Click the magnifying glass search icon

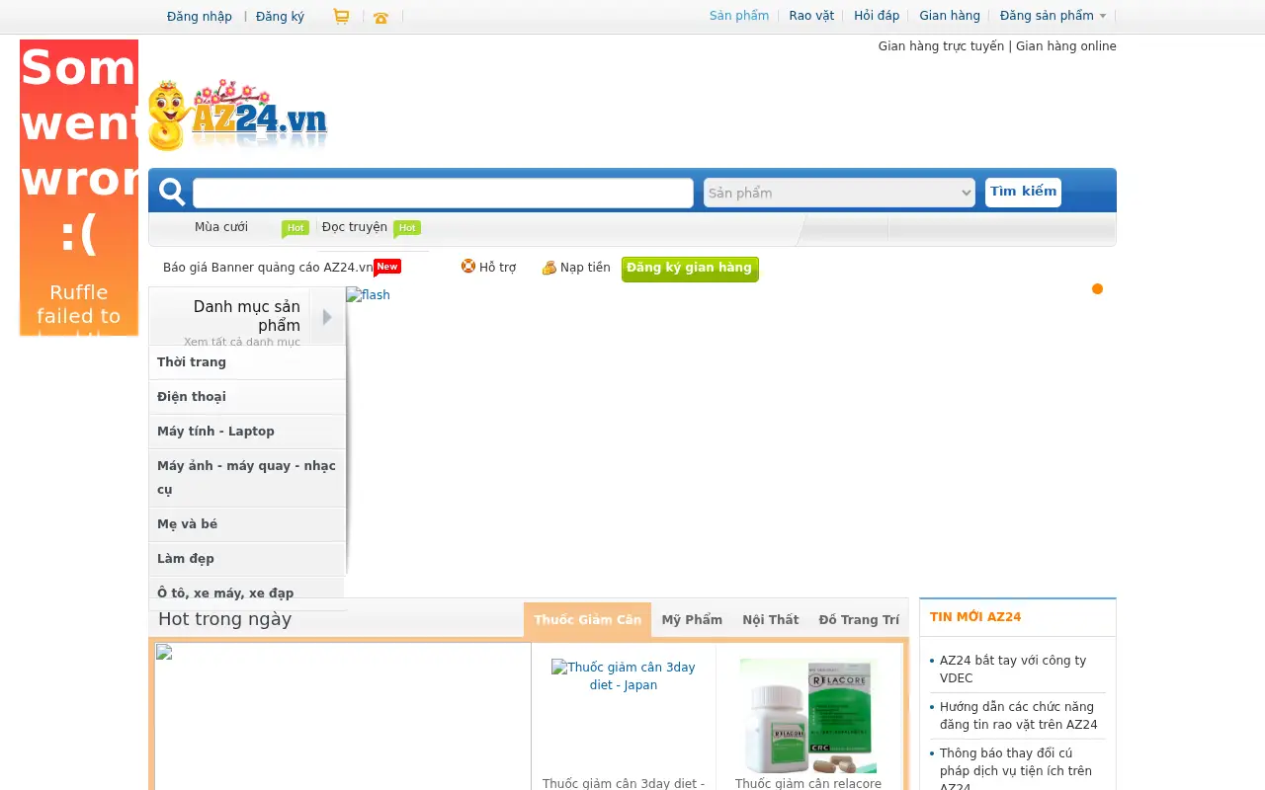172,193
